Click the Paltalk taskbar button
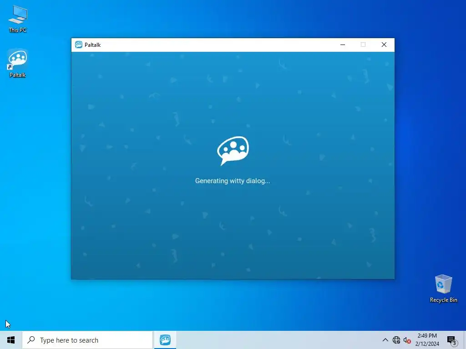The height and width of the screenshot is (349, 466). [x=165, y=340]
